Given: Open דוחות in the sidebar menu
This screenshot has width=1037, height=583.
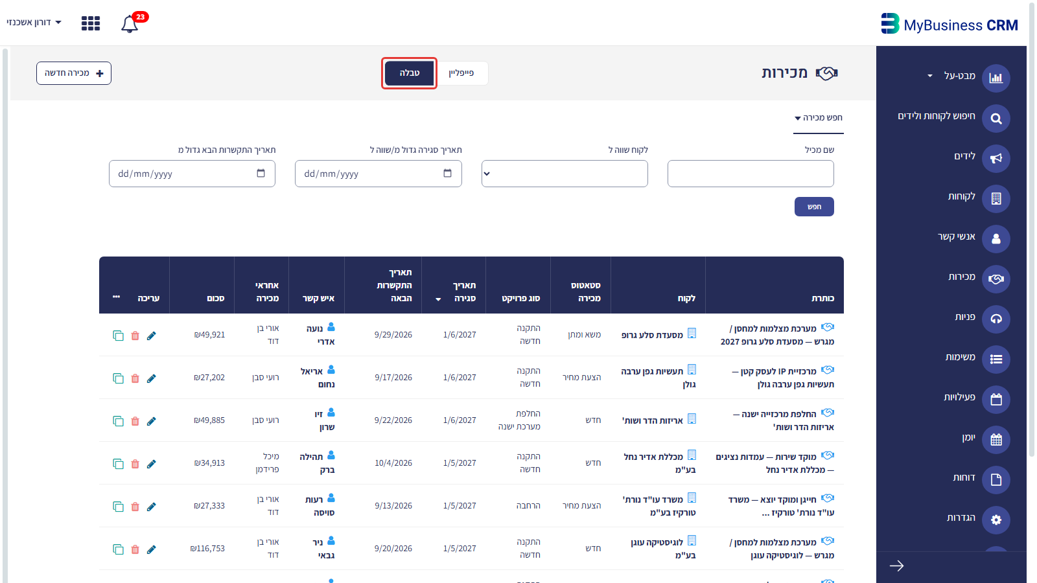Looking at the screenshot, I should [x=964, y=477].
